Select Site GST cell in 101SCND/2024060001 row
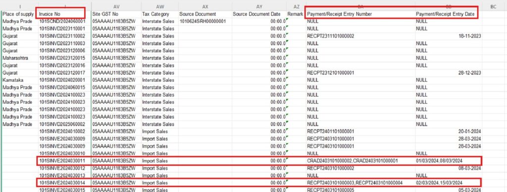 (116, 21)
